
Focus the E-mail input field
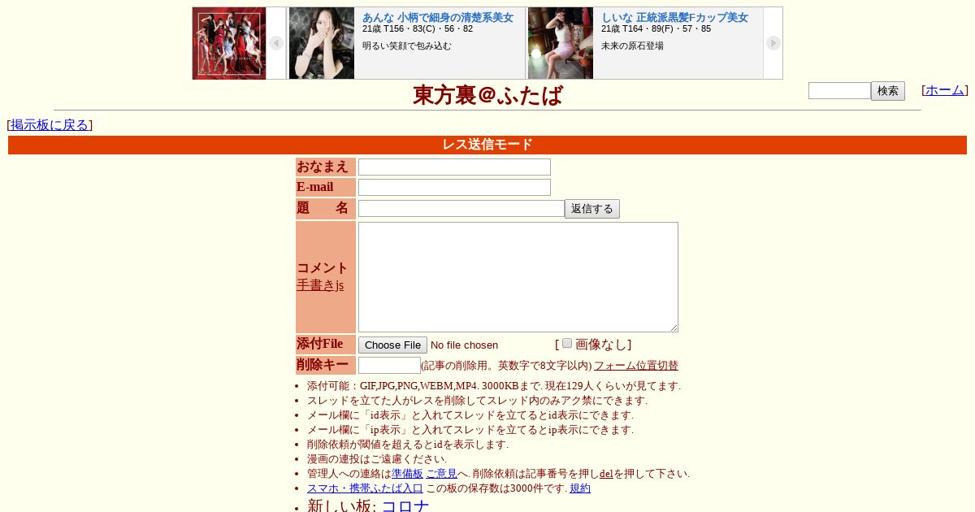coord(454,187)
